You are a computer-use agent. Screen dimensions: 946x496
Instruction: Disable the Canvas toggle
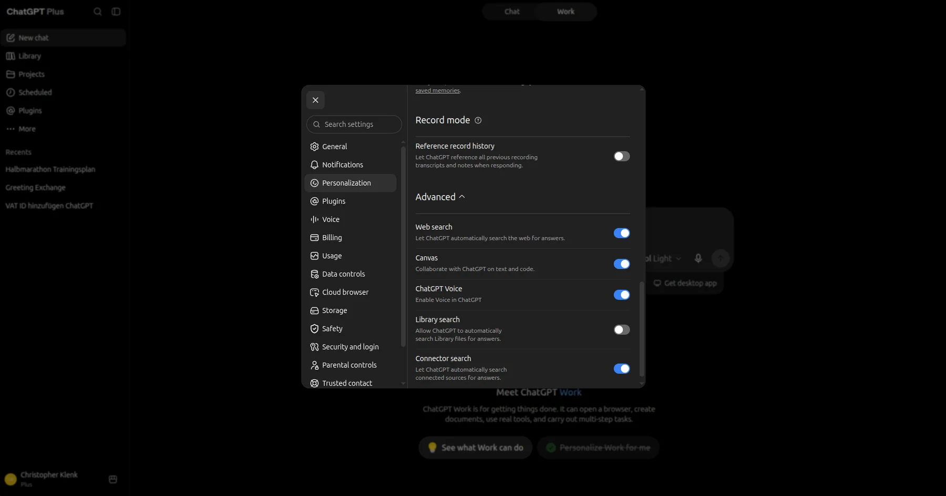pyautogui.click(x=622, y=264)
